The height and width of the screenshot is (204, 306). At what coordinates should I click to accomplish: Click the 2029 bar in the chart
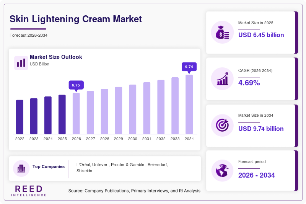point(119,111)
